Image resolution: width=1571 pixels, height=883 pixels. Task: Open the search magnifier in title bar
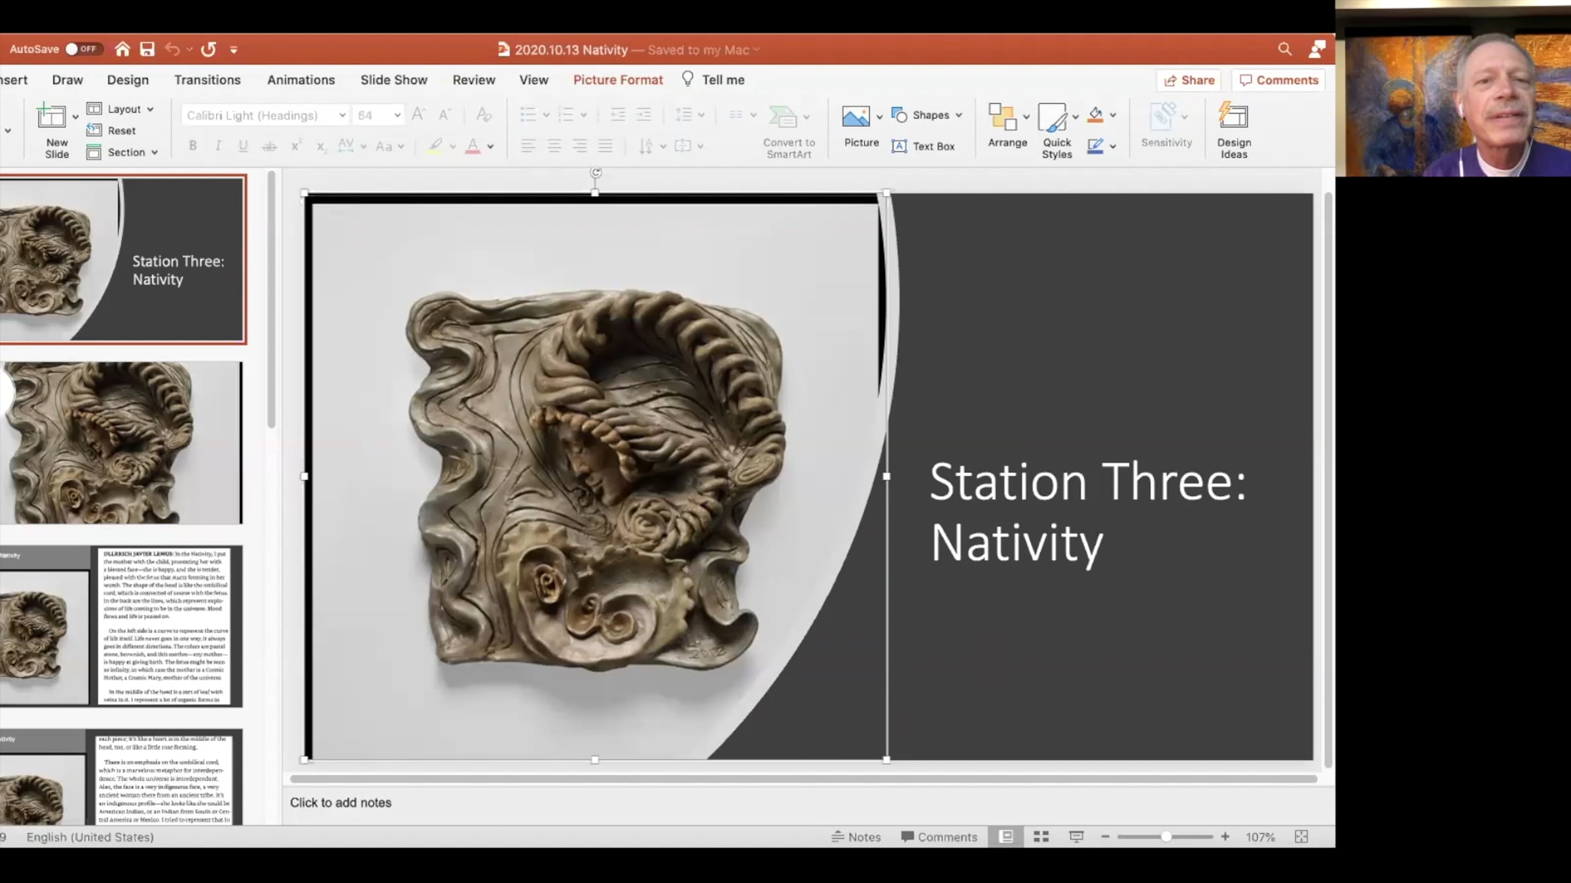pyautogui.click(x=1284, y=49)
